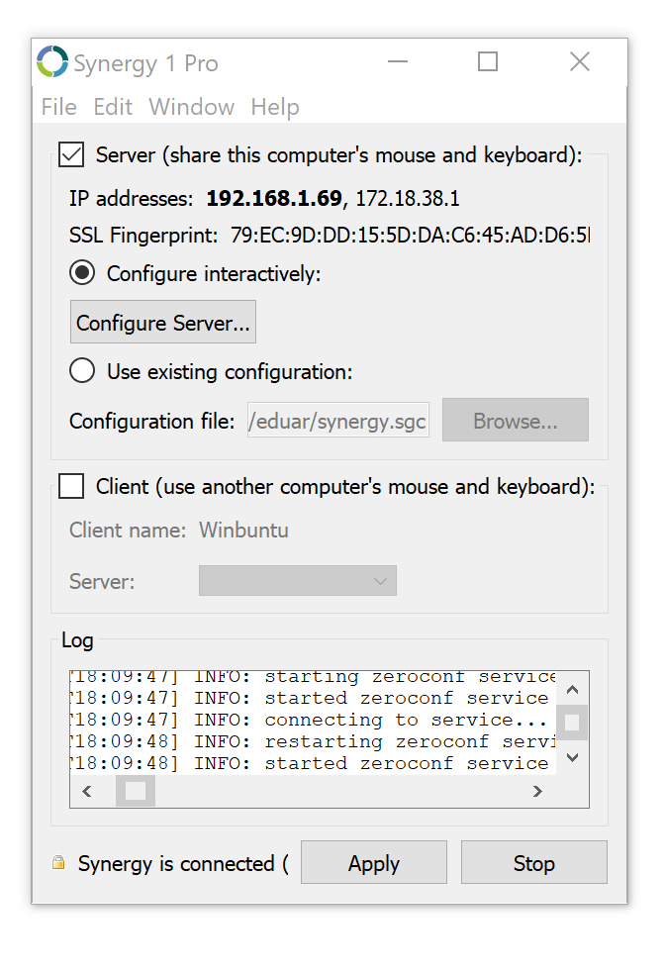The height and width of the screenshot is (970, 665).
Task: Maximize the Synergy 1 Pro window
Action: 488,61
